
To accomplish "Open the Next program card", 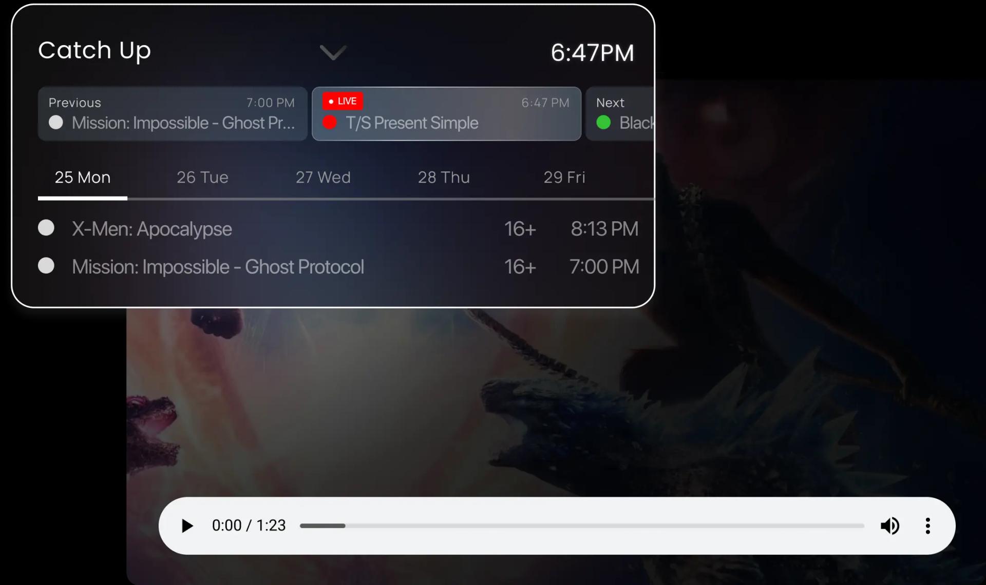I will (x=620, y=114).
